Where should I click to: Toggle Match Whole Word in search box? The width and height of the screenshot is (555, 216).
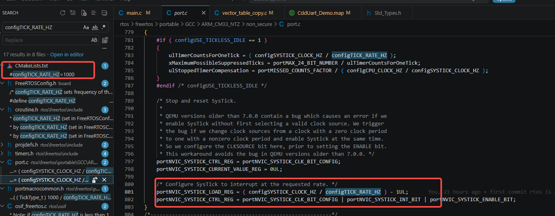point(95,27)
